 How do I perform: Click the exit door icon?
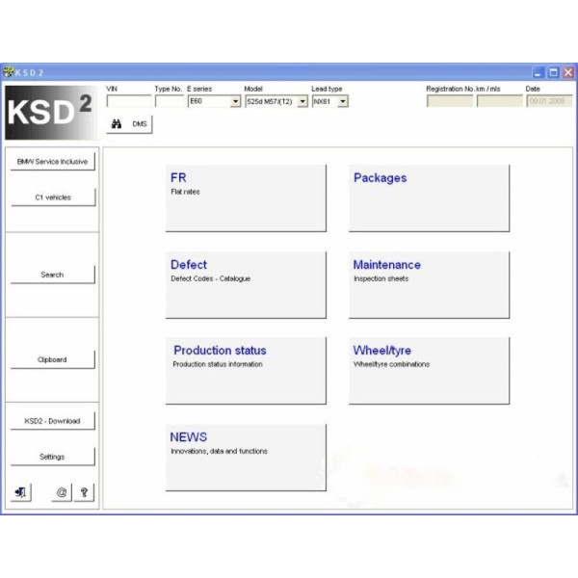point(20,492)
